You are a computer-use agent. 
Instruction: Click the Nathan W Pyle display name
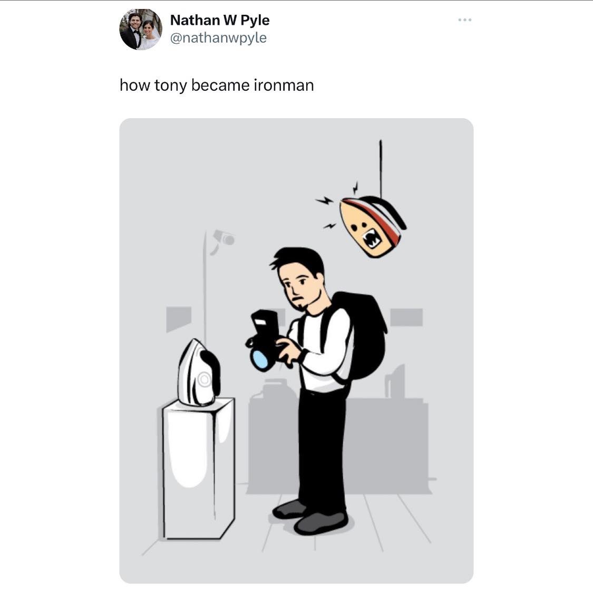[219, 20]
